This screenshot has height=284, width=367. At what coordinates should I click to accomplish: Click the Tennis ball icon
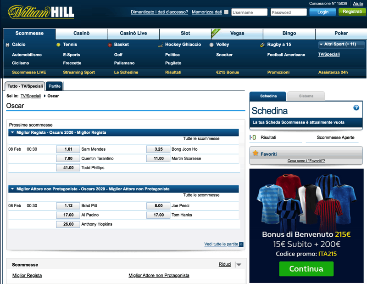click(58, 45)
